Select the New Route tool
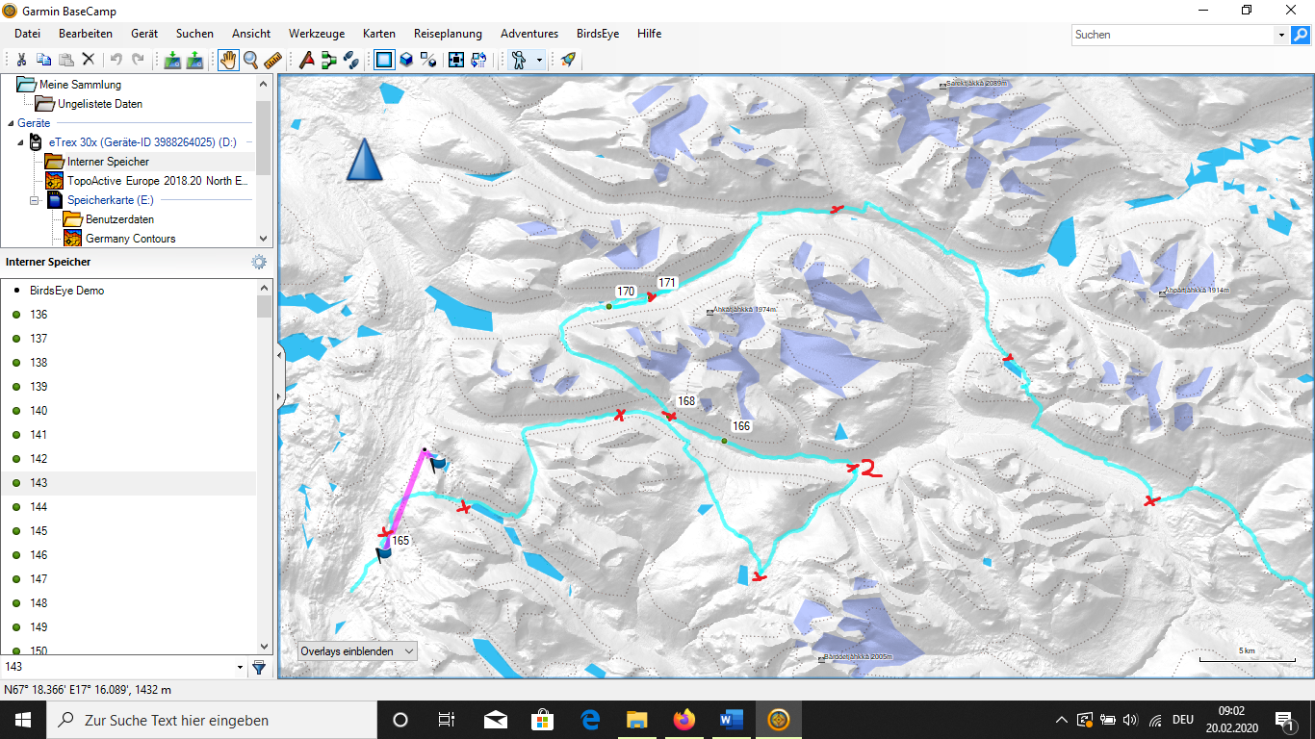Screen dimensions: 1315x739 (329, 60)
